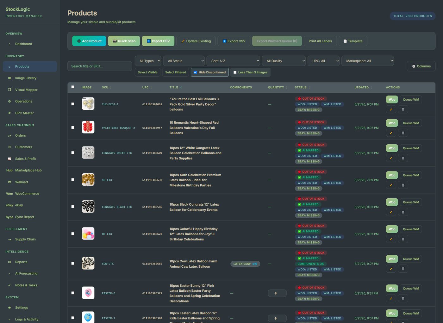443x323 pixels.
Task: Edit CONGRATS-BLACK-LTX via pencil icon
Action: pyautogui.click(x=391, y=212)
